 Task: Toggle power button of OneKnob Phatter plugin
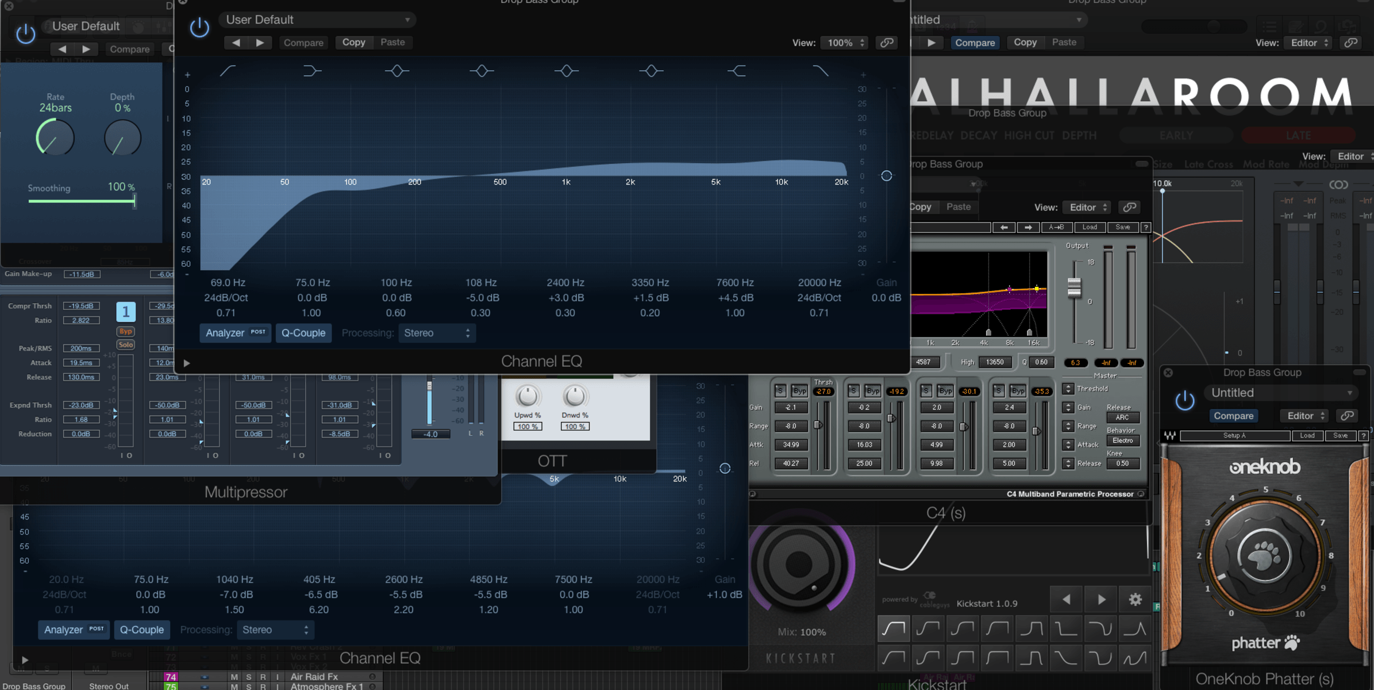(x=1184, y=400)
